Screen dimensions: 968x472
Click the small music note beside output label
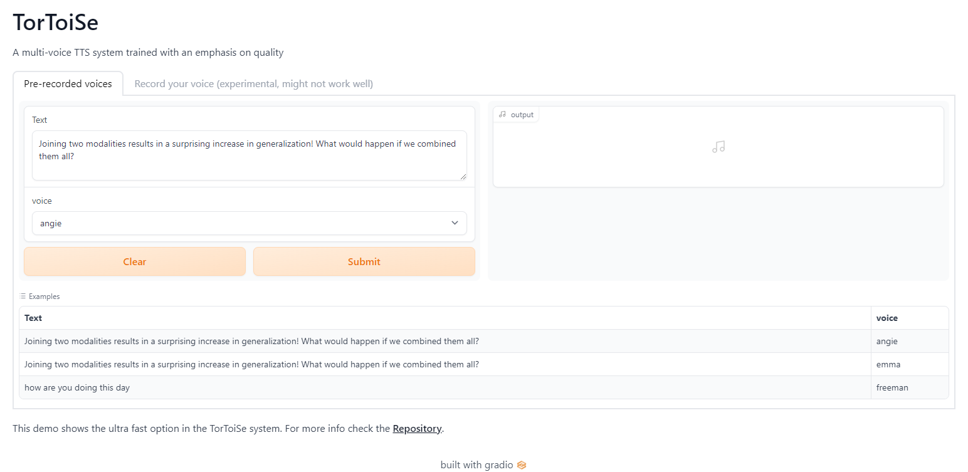pyautogui.click(x=502, y=115)
